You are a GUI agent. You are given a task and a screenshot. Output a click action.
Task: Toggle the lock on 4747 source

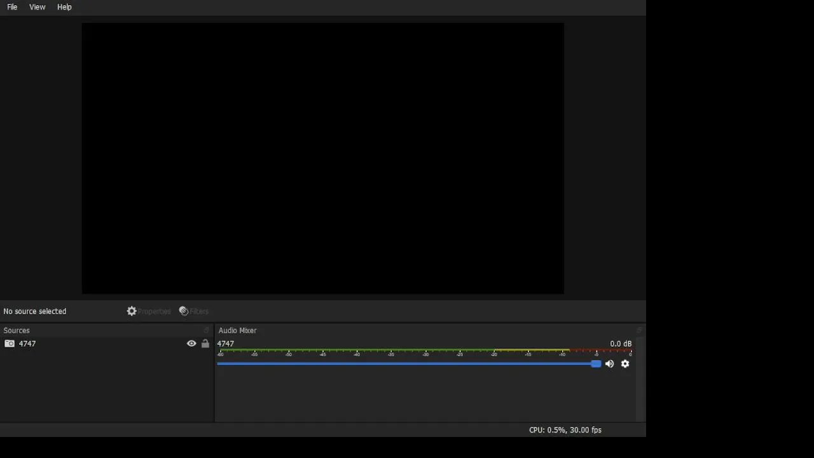click(205, 343)
